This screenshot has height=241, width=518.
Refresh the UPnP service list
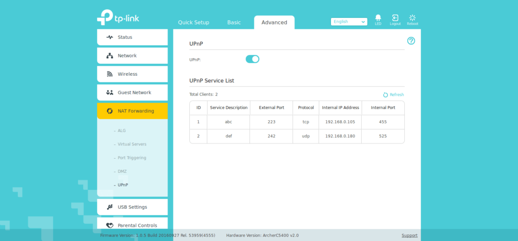point(394,94)
